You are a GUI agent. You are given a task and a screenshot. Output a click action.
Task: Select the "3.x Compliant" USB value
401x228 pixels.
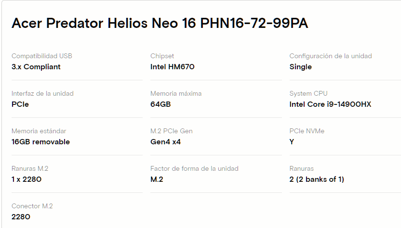tap(36, 67)
